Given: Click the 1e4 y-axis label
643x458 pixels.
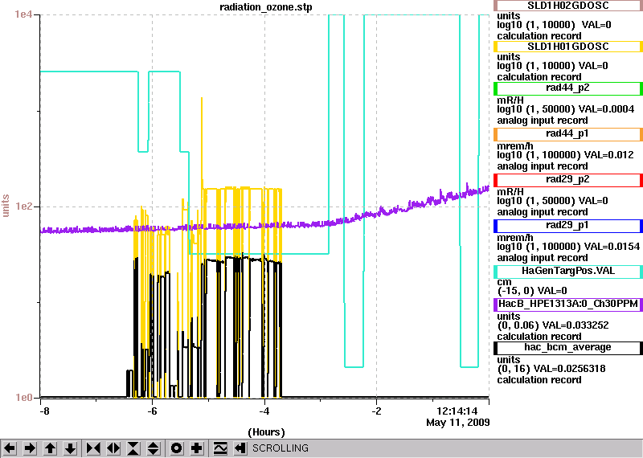Looking at the screenshot, I should (23, 14).
